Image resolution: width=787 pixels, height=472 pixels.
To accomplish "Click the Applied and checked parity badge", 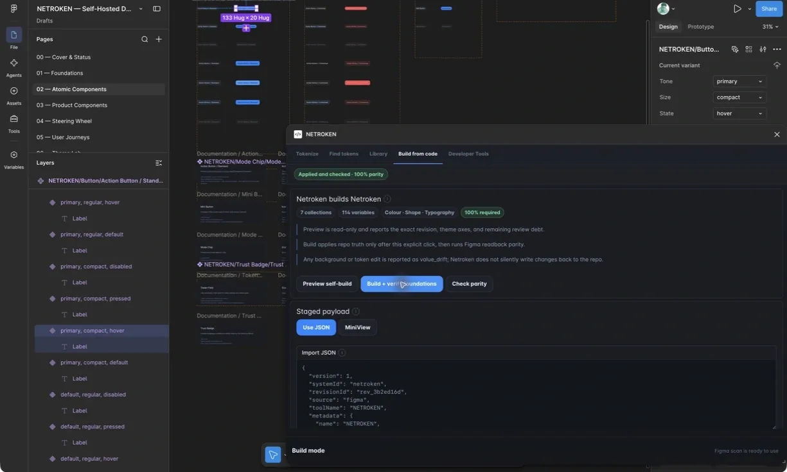I will pyautogui.click(x=341, y=174).
